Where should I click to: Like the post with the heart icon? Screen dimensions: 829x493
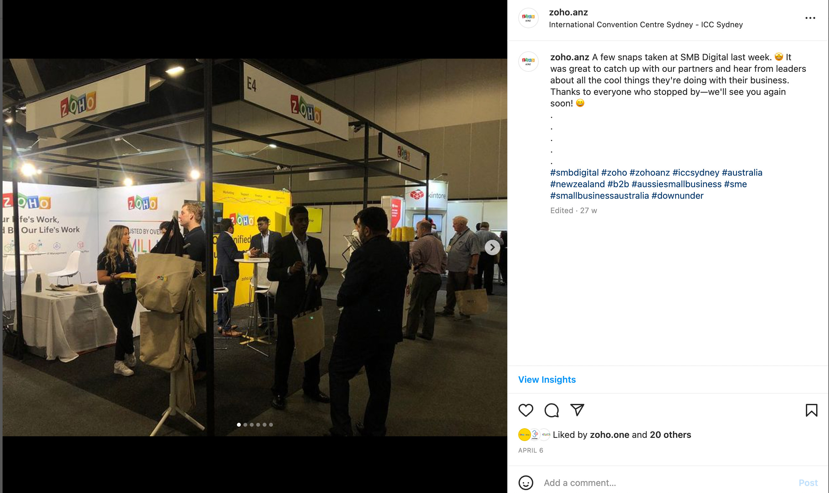tap(526, 410)
